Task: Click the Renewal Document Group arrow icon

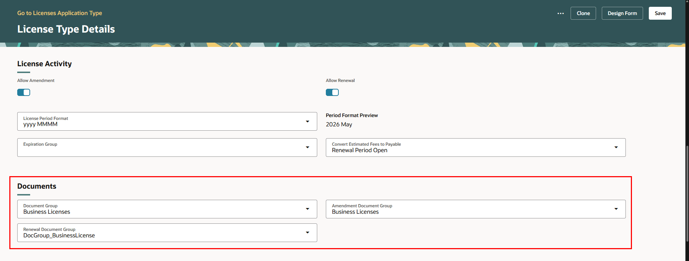Action: click(308, 233)
